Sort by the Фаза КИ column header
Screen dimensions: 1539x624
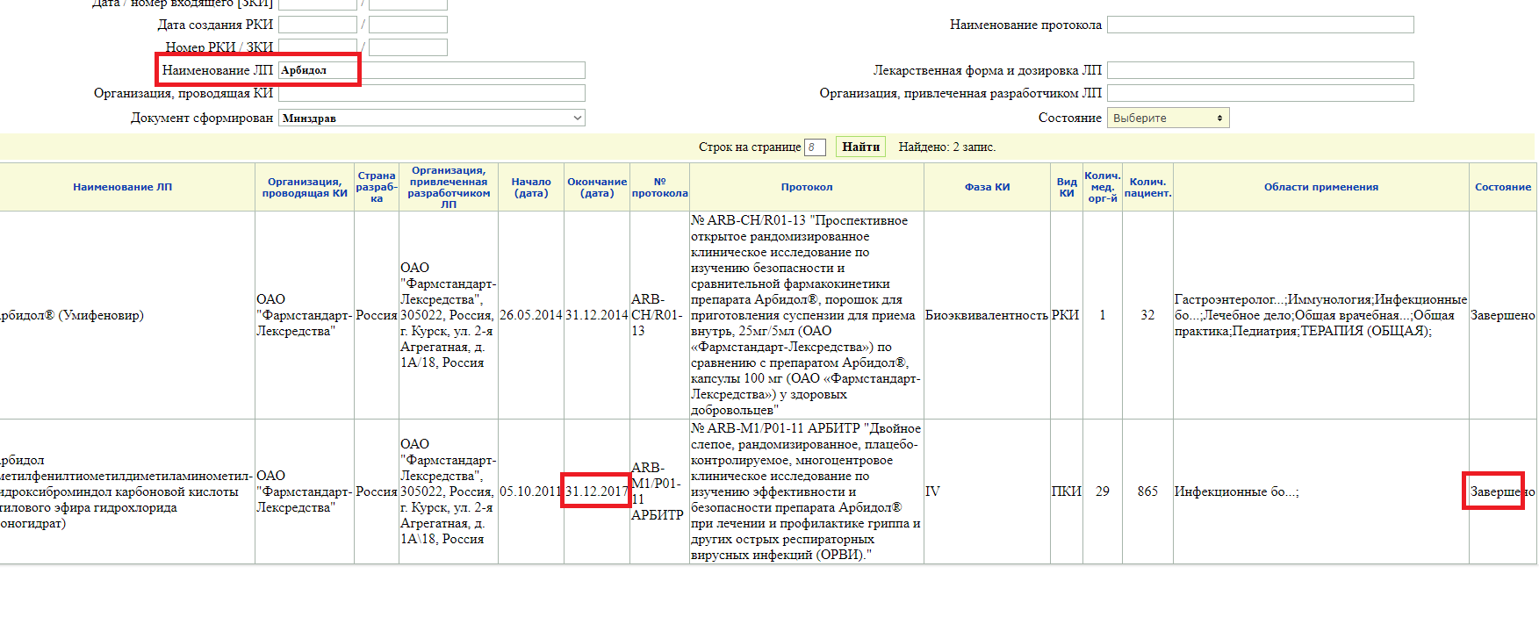click(x=988, y=187)
